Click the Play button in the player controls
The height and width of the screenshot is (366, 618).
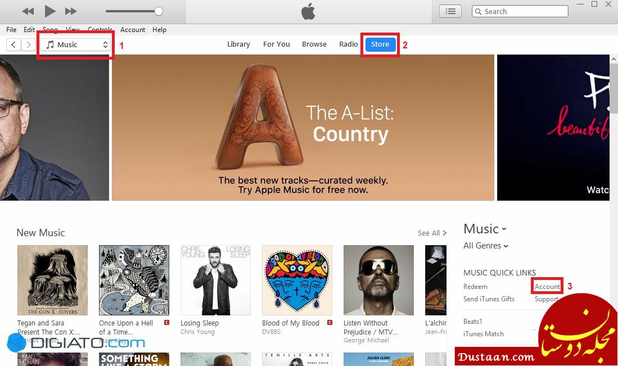point(50,11)
